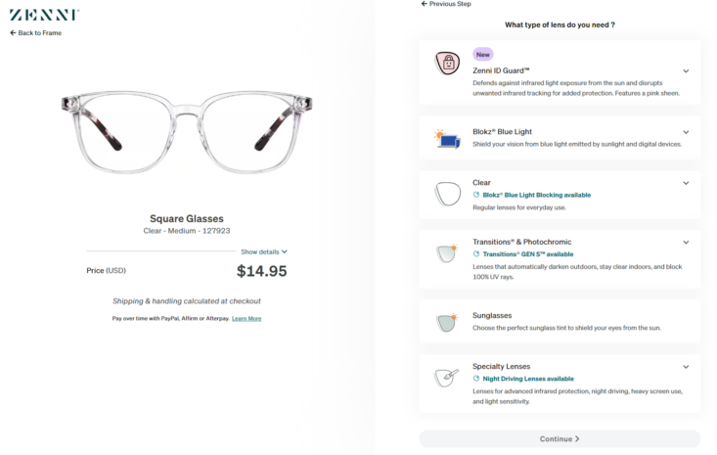Expand Transitions & Photochromic option
The height and width of the screenshot is (455, 717).
coord(686,242)
